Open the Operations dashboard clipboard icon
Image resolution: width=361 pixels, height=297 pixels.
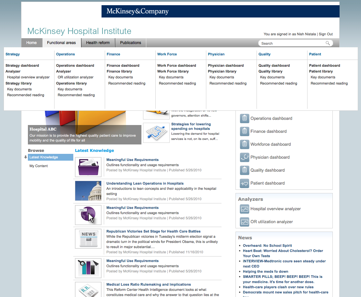[245, 119]
